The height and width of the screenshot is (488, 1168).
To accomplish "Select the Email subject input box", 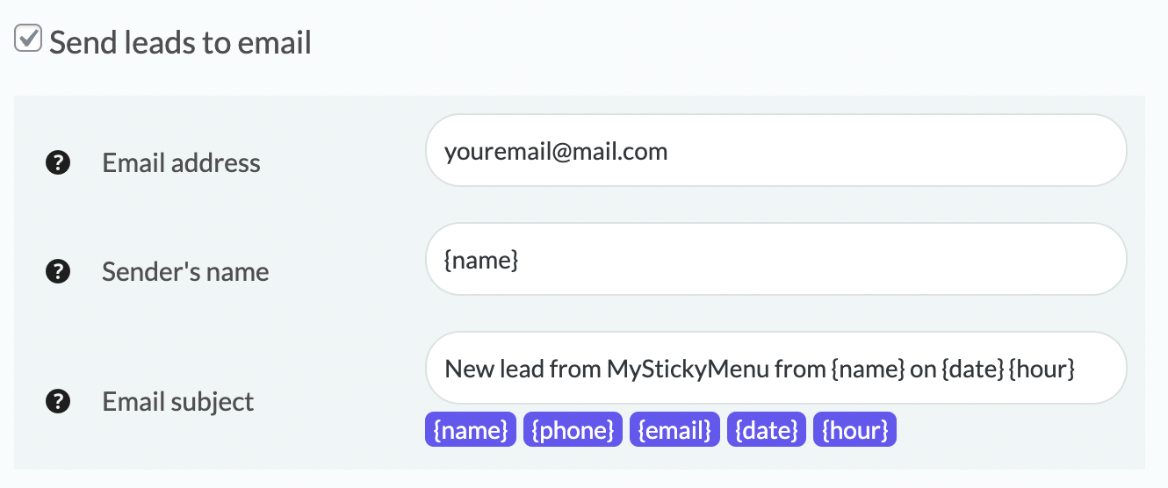I will [776, 368].
